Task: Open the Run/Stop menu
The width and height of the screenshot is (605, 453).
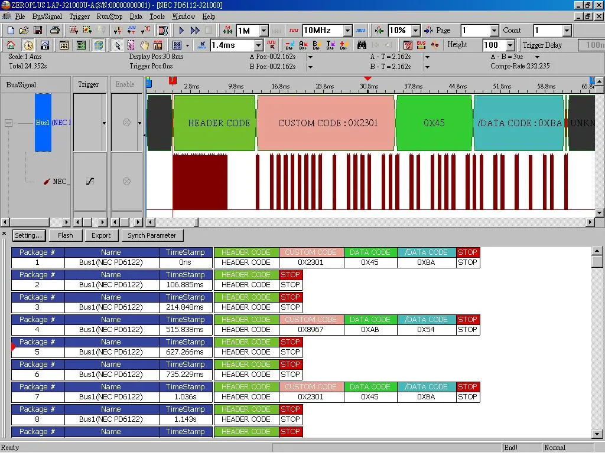Action: [x=109, y=17]
